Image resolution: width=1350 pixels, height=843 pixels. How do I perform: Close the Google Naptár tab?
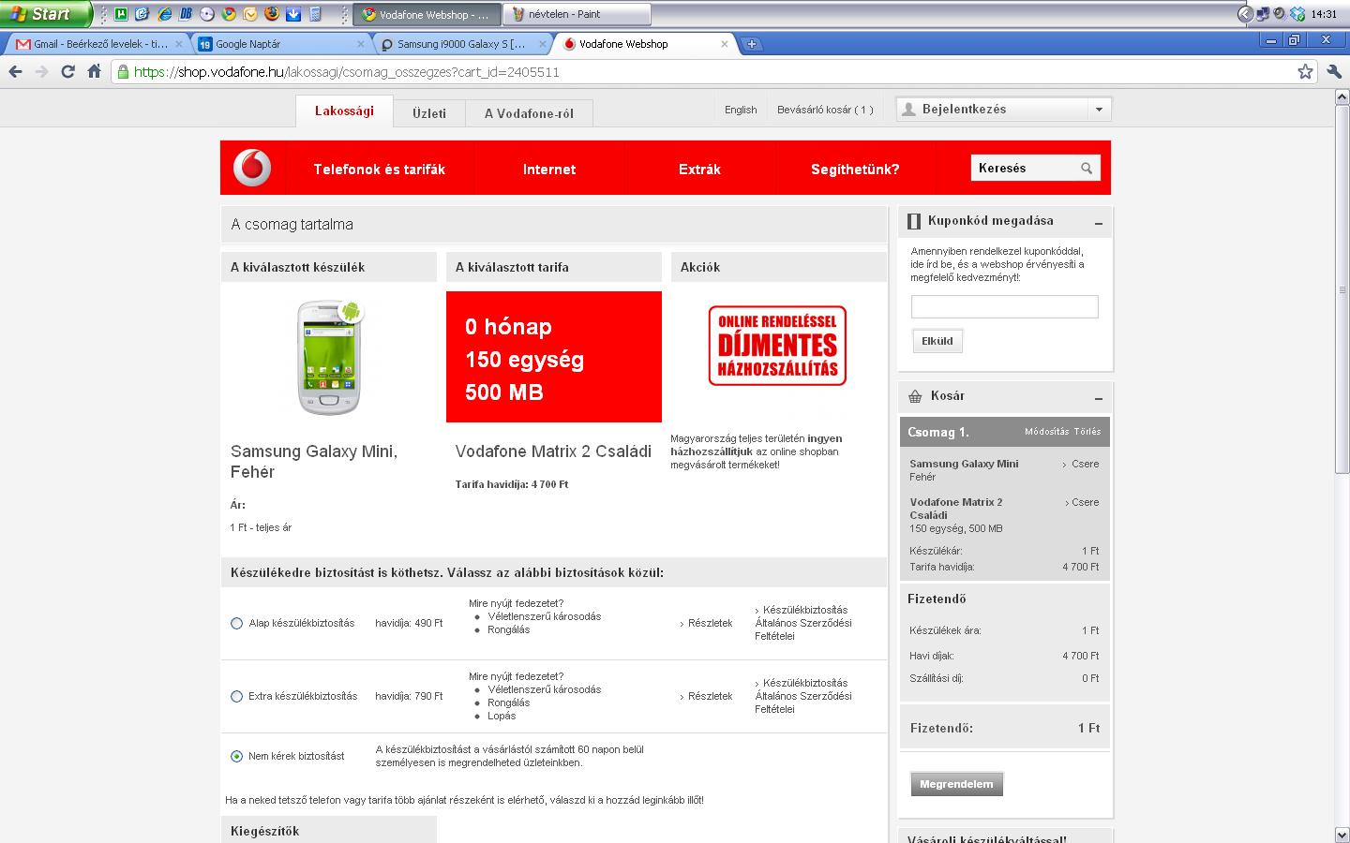[x=361, y=44]
